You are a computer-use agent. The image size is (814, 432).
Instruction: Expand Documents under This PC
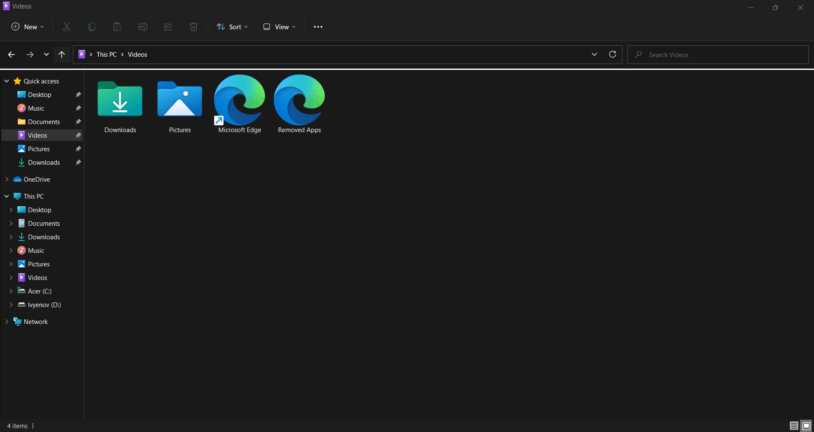(11, 223)
